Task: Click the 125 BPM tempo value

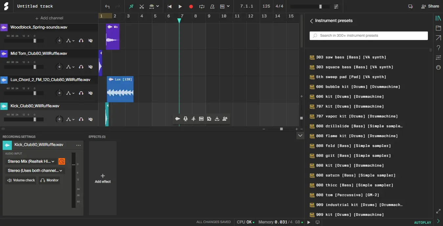Action: click(x=266, y=6)
